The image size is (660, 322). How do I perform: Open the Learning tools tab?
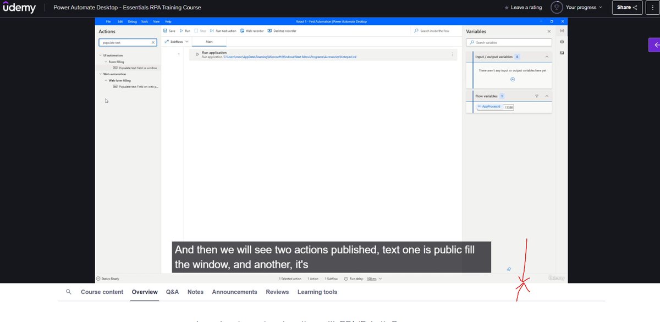[317, 292]
